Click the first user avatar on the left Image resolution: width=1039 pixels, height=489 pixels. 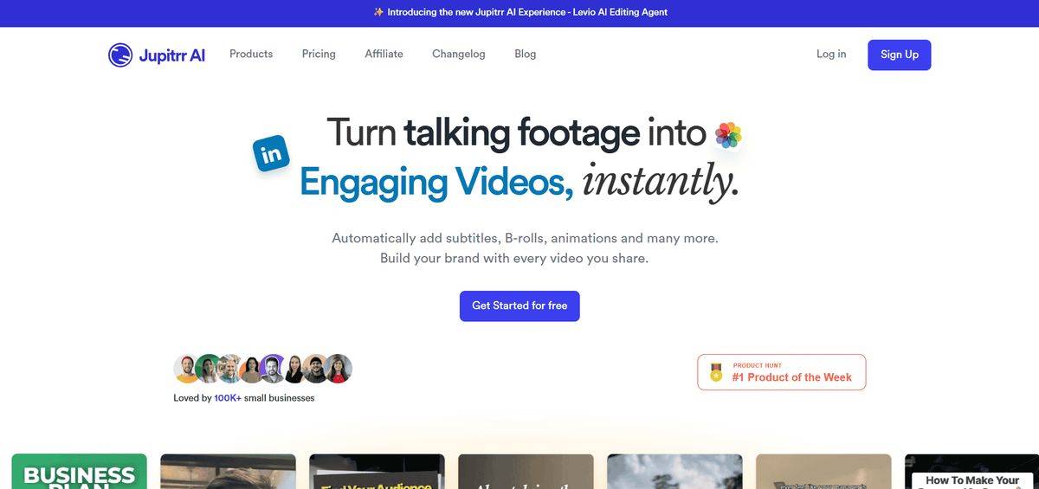[187, 369]
